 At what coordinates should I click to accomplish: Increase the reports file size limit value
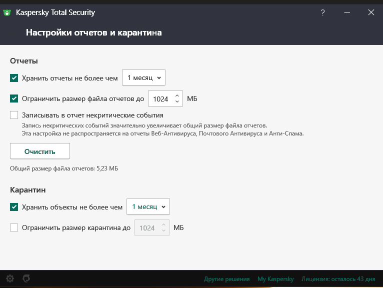coord(177,95)
